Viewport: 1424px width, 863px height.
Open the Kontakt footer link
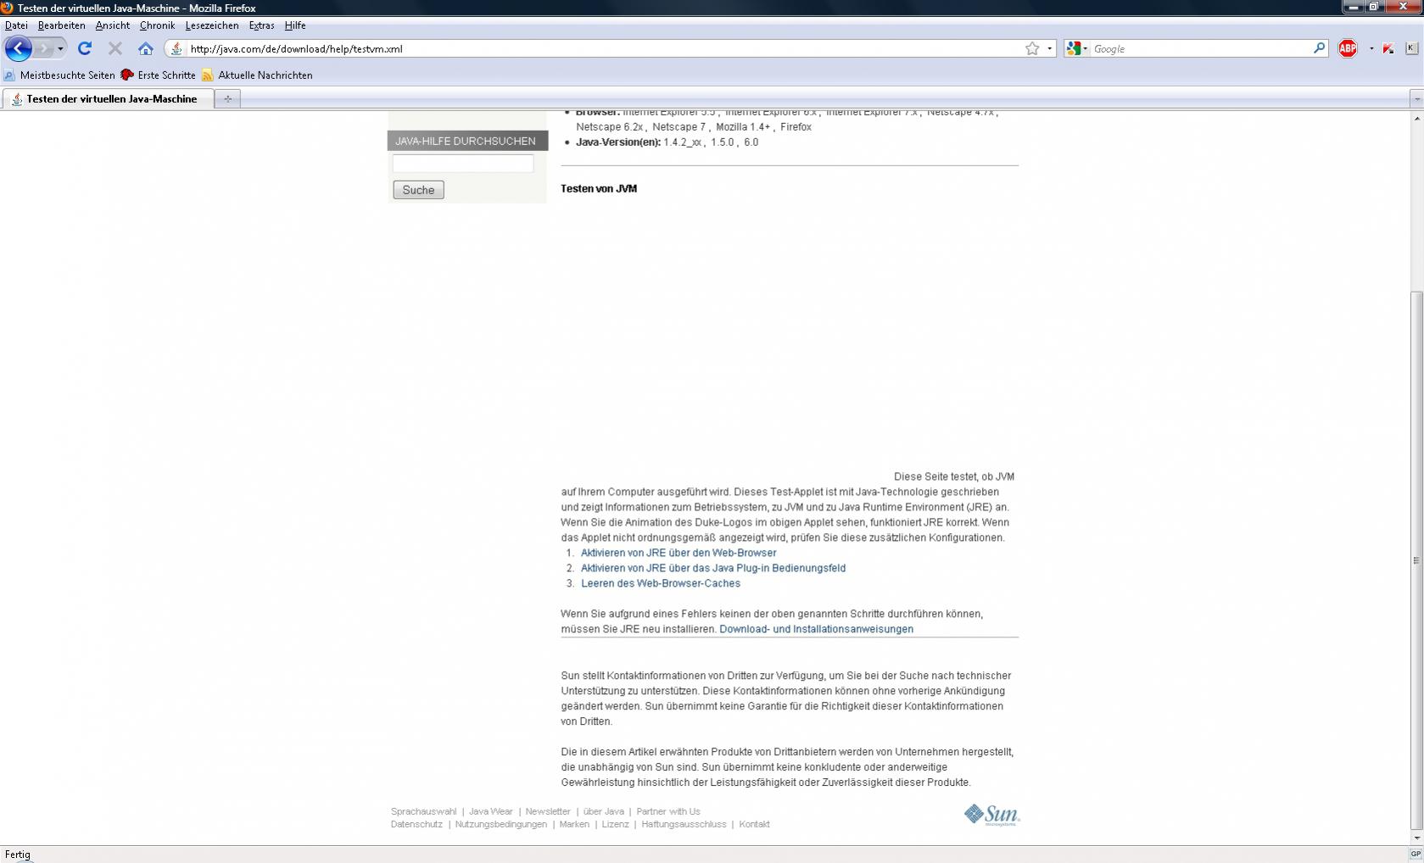click(x=755, y=824)
